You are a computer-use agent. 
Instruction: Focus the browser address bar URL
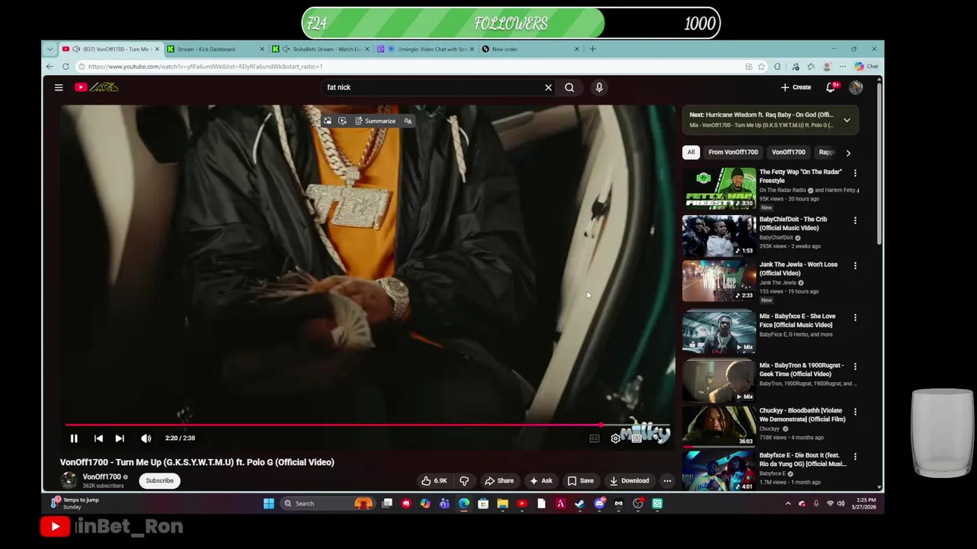(x=205, y=66)
